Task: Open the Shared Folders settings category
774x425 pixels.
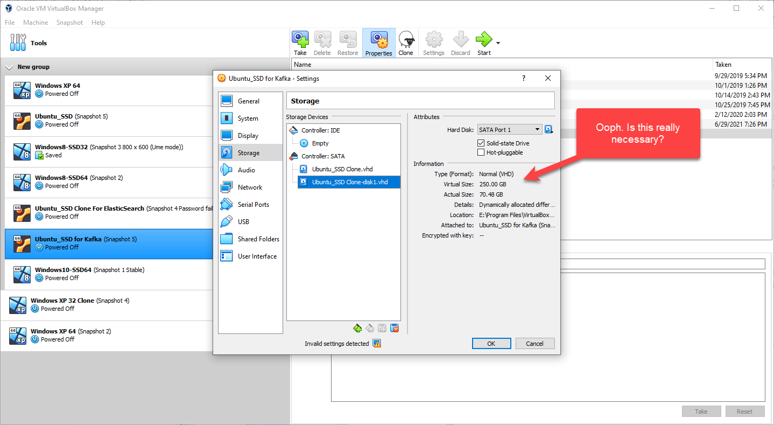Action: 250,239
